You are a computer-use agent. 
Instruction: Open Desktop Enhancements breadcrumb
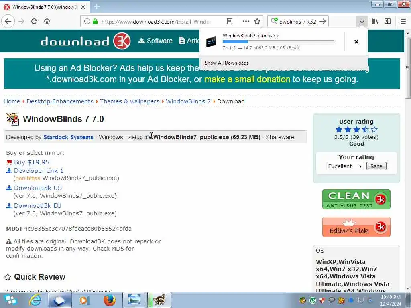click(x=60, y=101)
